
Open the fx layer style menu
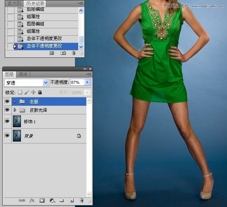pos(32,200)
